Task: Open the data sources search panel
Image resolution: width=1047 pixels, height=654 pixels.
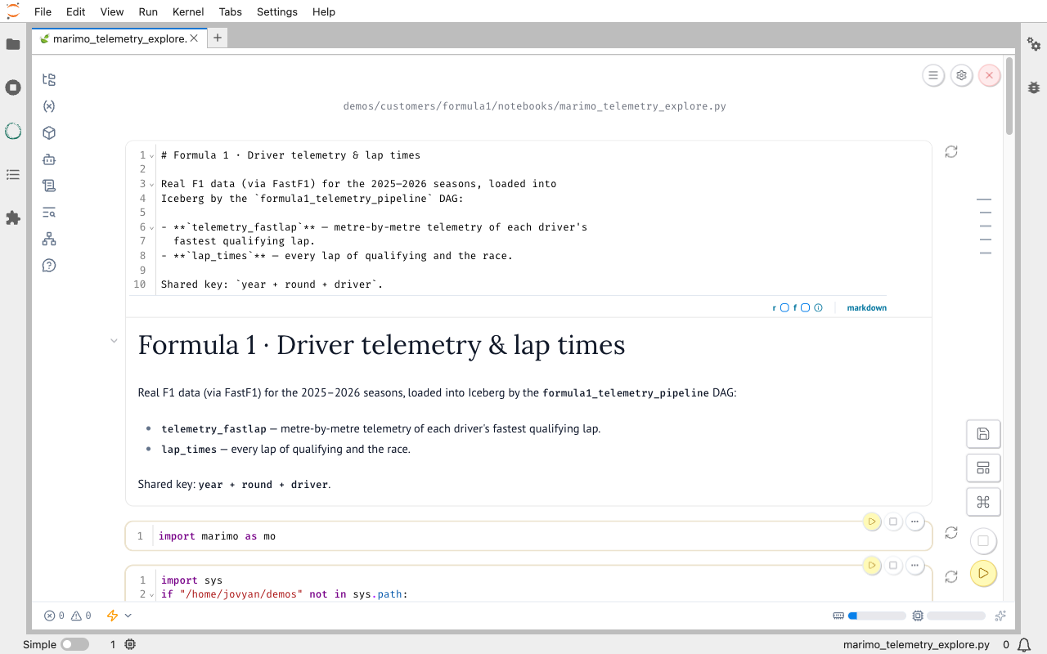Action: [49, 213]
